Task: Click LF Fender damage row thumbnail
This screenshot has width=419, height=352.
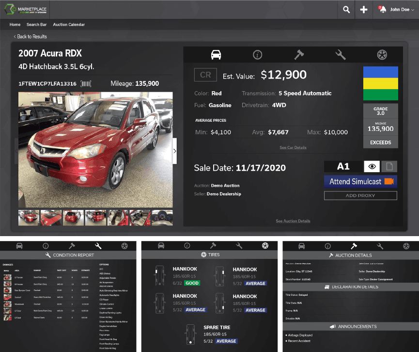Action: [7, 278]
